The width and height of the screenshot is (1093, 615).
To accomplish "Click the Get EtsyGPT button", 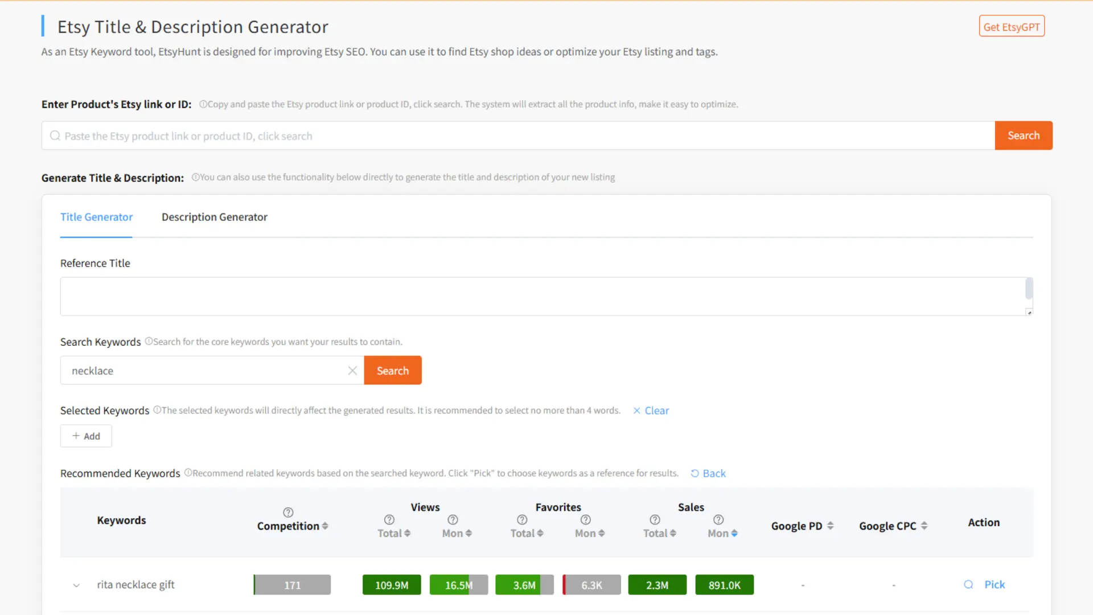I will 1012,26.
